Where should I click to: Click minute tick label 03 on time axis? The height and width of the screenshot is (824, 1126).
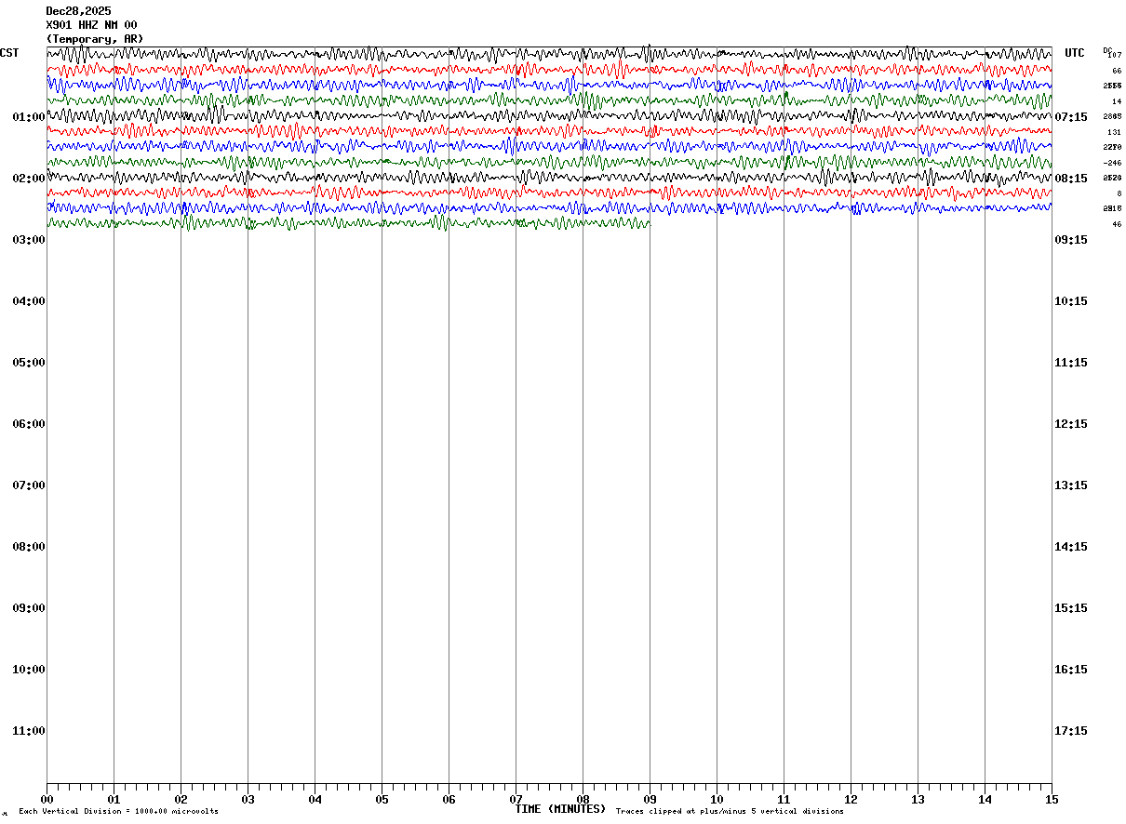coord(248,799)
